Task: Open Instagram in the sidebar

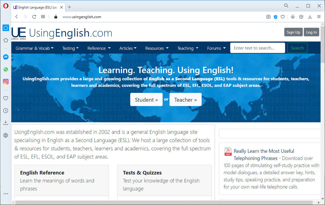Action: point(6,82)
